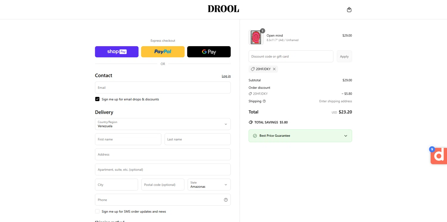Click the Log in link
The width and height of the screenshot is (447, 222).
point(226,76)
